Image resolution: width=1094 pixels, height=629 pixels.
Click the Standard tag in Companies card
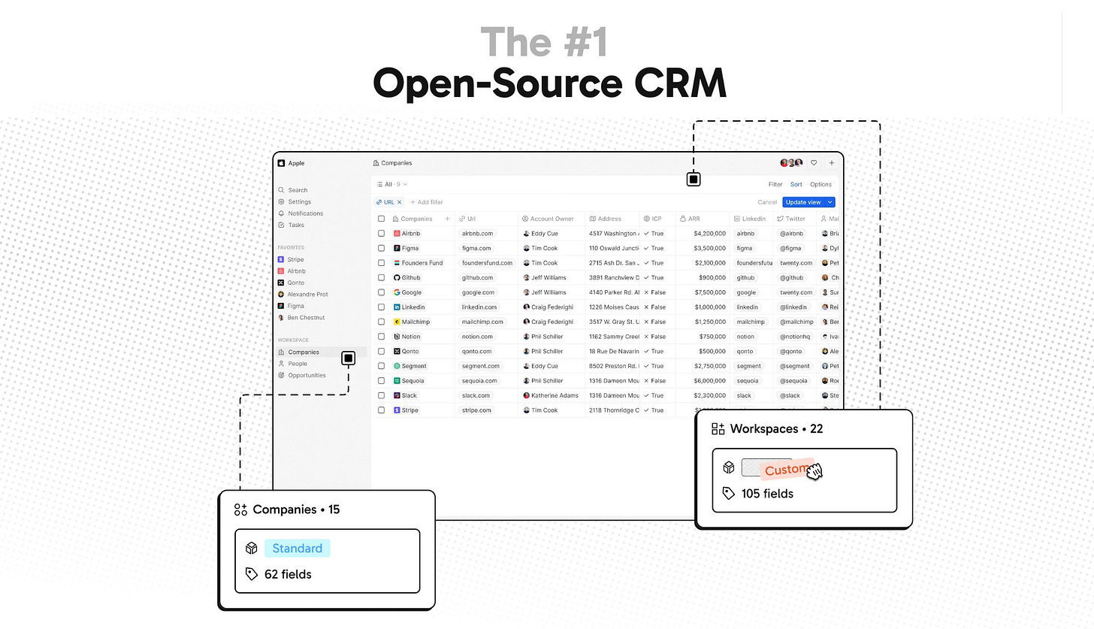(x=298, y=549)
